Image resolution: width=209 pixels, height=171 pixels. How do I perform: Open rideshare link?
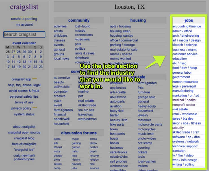coord(82,58)
